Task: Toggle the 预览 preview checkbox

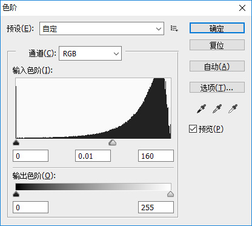Action: 193,129
